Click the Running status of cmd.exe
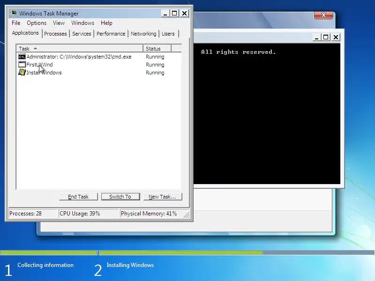The width and height of the screenshot is (375, 281). [x=155, y=57]
